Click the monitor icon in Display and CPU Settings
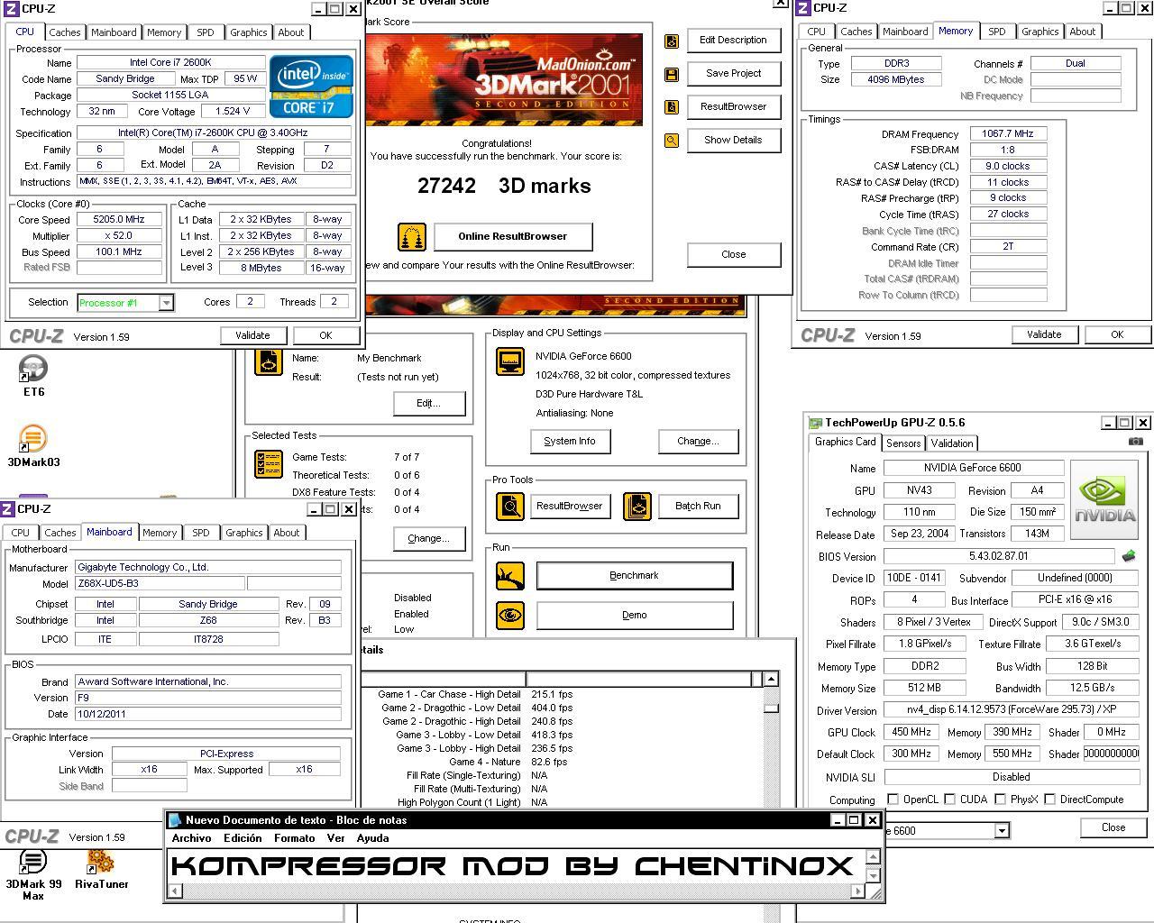The height and width of the screenshot is (923, 1154). [x=510, y=361]
